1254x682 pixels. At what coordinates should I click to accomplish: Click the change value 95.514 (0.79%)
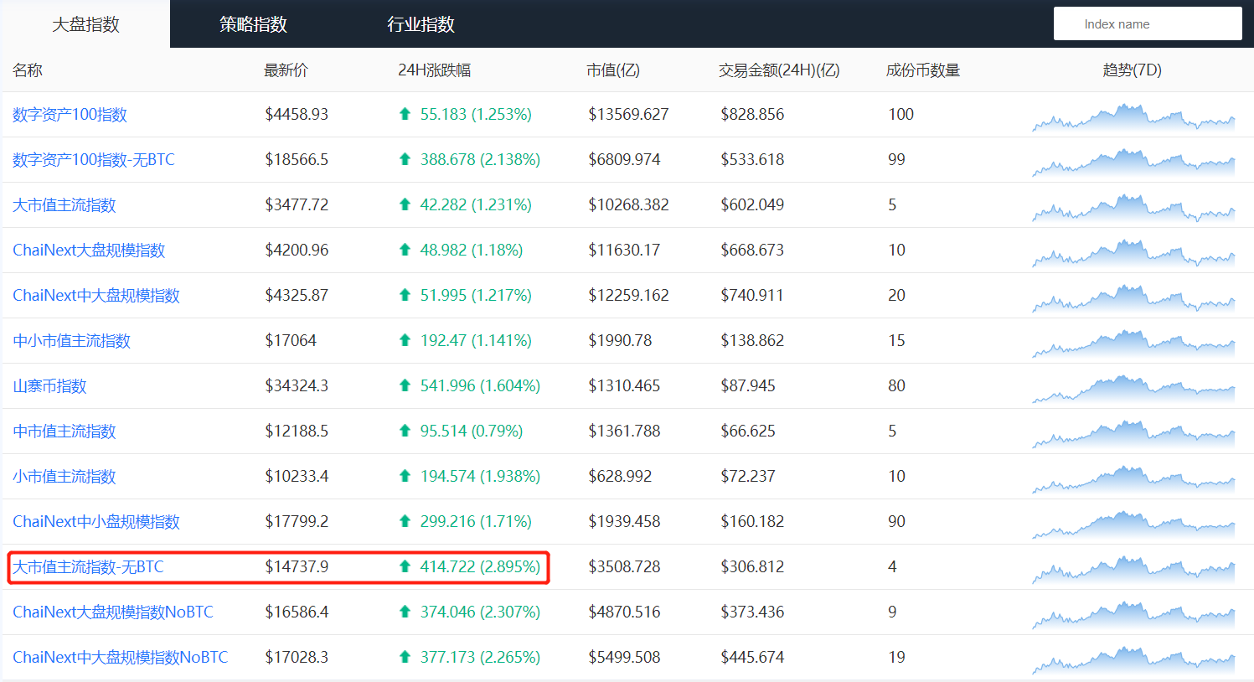(x=472, y=431)
